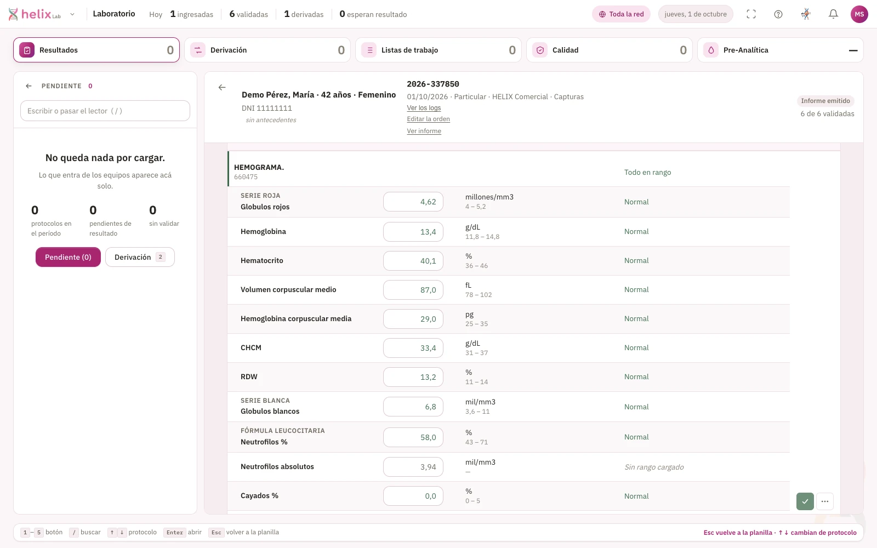Click the RDW value field 13,2
Image resolution: width=877 pixels, height=548 pixels.
[x=413, y=377]
